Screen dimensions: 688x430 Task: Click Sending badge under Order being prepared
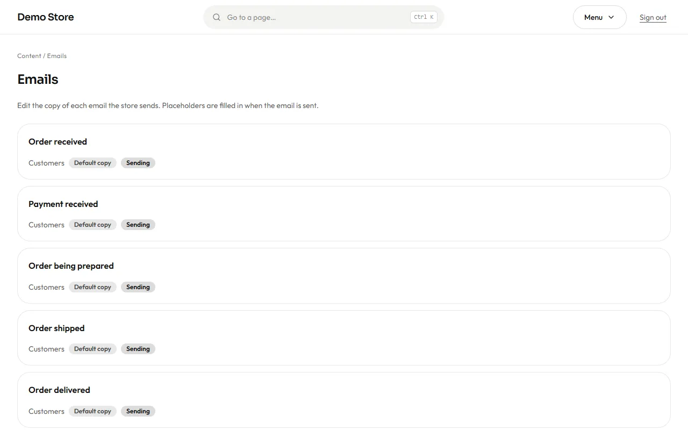point(138,287)
